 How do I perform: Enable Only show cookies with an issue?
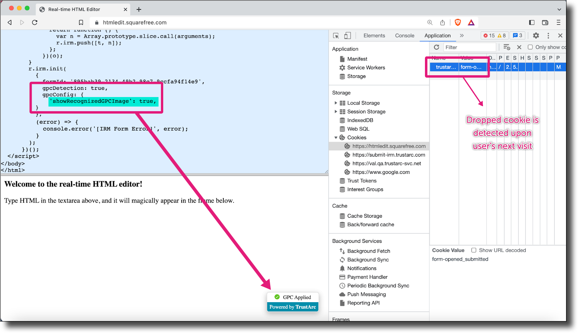tap(530, 47)
